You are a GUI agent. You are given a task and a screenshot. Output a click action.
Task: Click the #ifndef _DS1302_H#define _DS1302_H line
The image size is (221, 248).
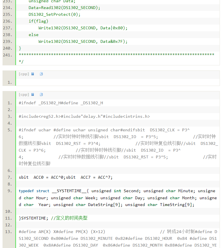[x=61, y=103]
